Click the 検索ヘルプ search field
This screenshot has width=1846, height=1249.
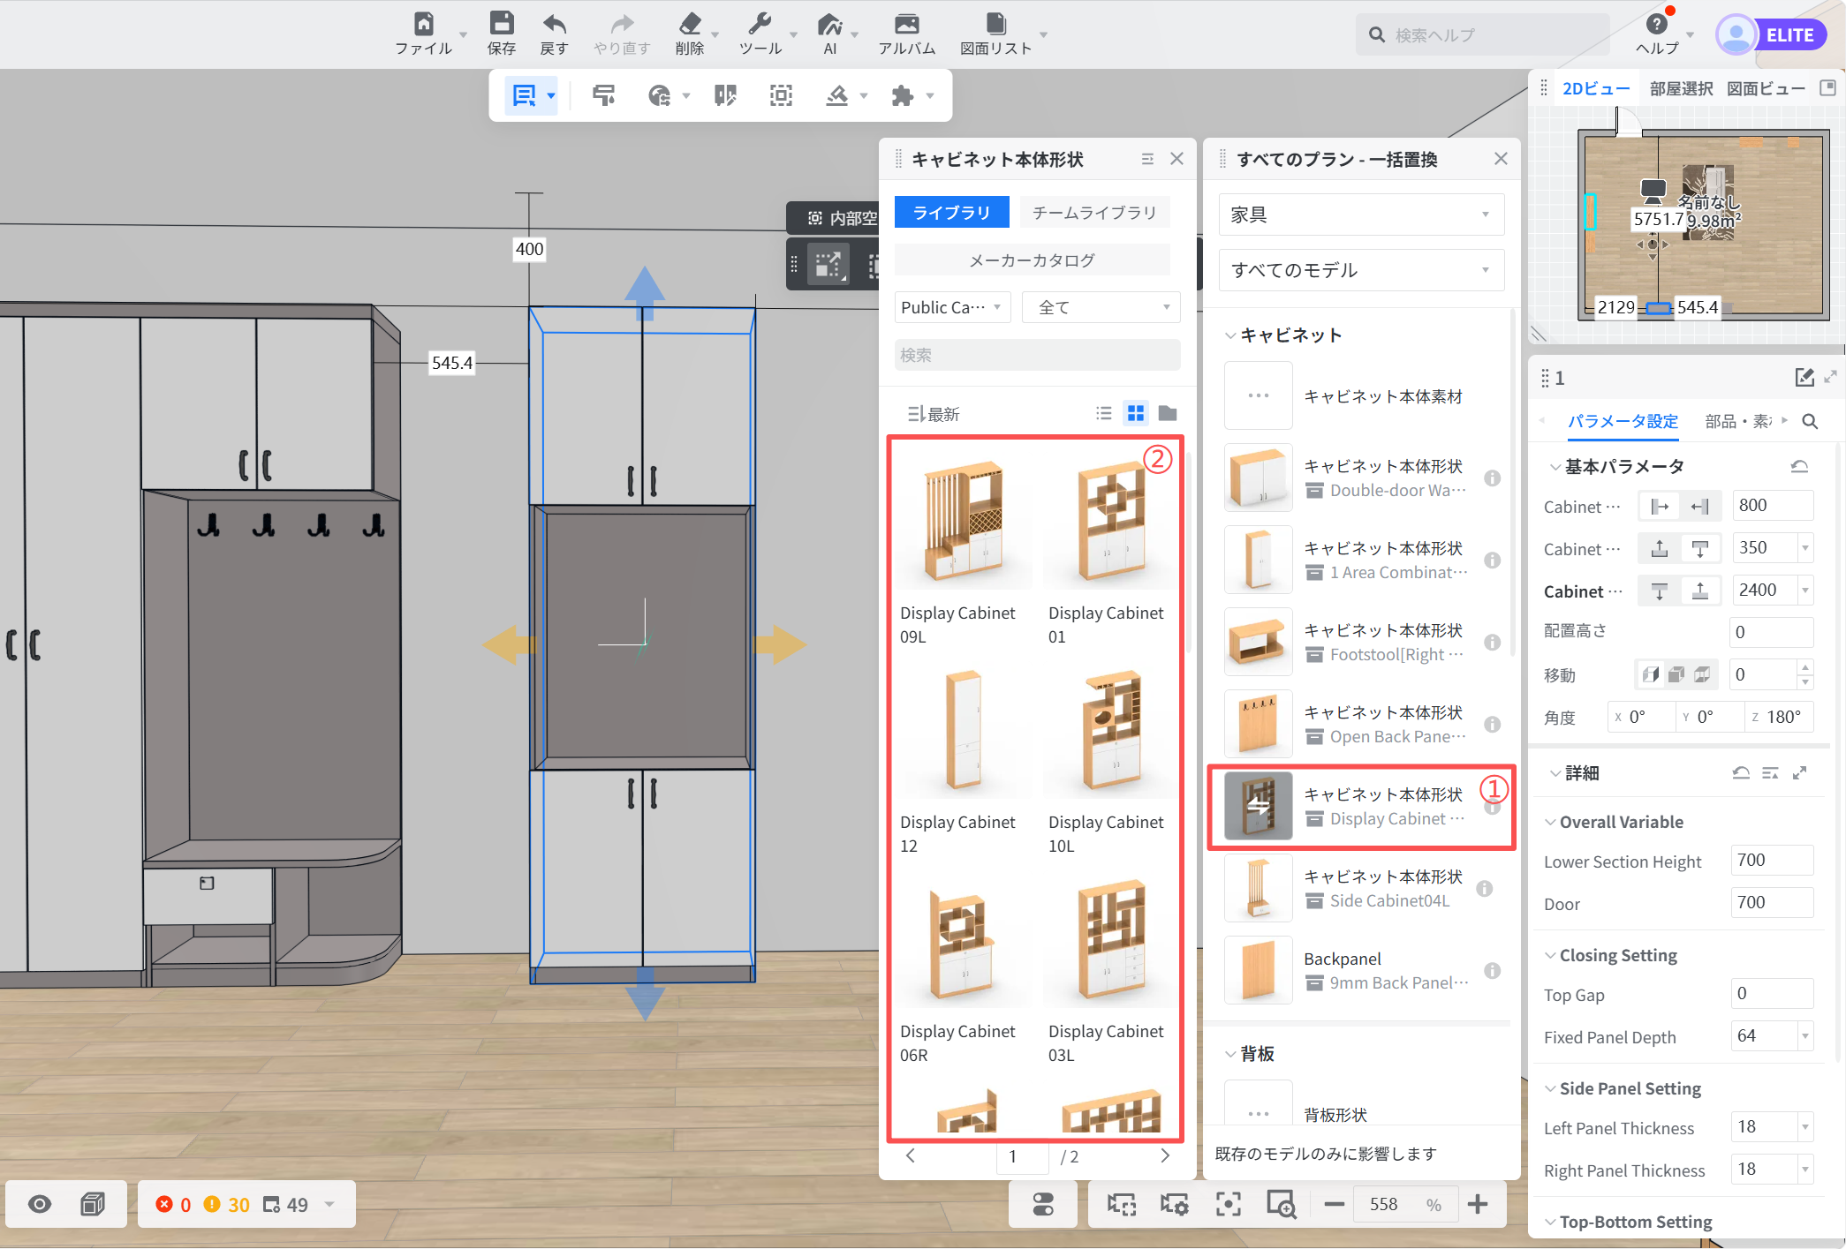[1483, 34]
